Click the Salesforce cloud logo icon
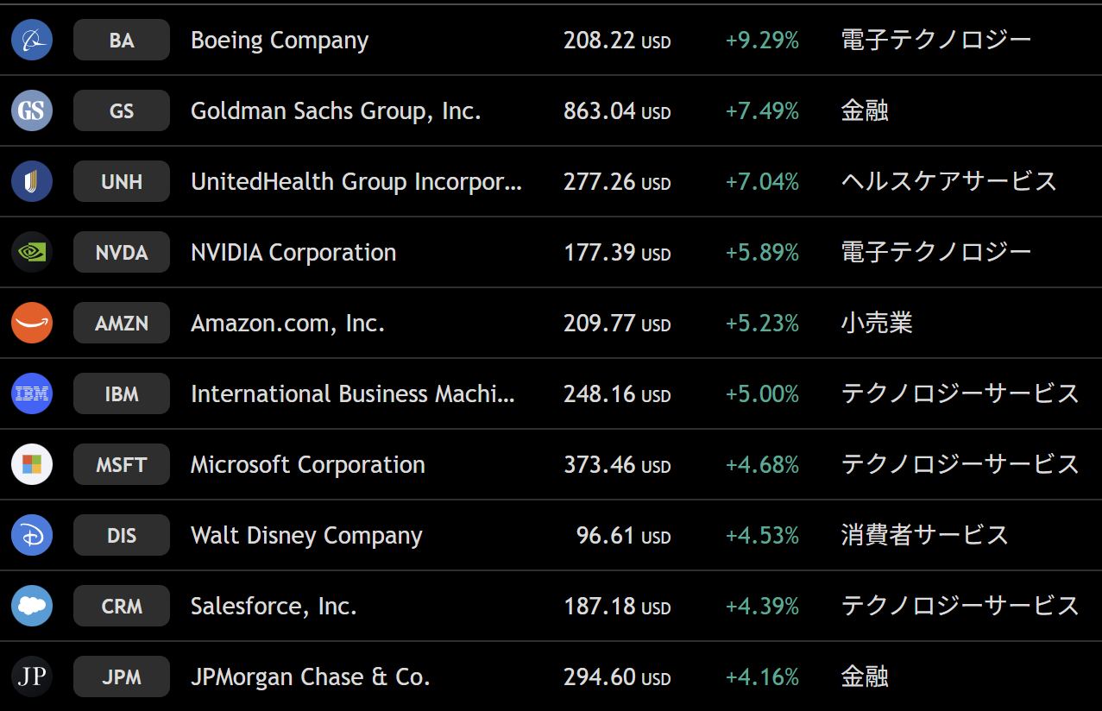1102x711 pixels. pyautogui.click(x=32, y=606)
